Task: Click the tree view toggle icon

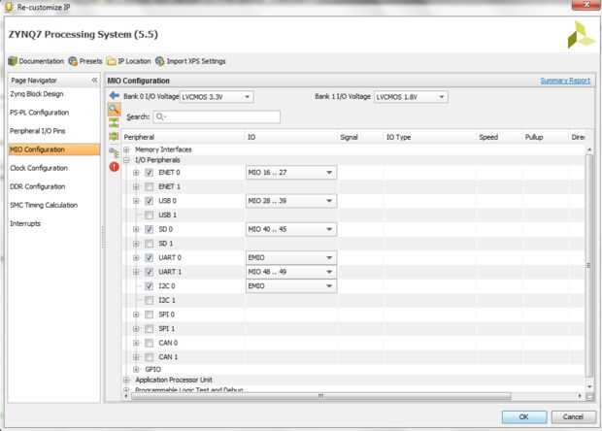Action: [x=114, y=152]
